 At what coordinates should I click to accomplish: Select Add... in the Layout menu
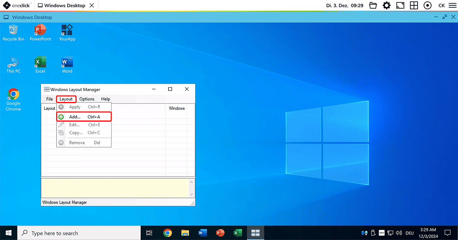click(x=75, y=117)
